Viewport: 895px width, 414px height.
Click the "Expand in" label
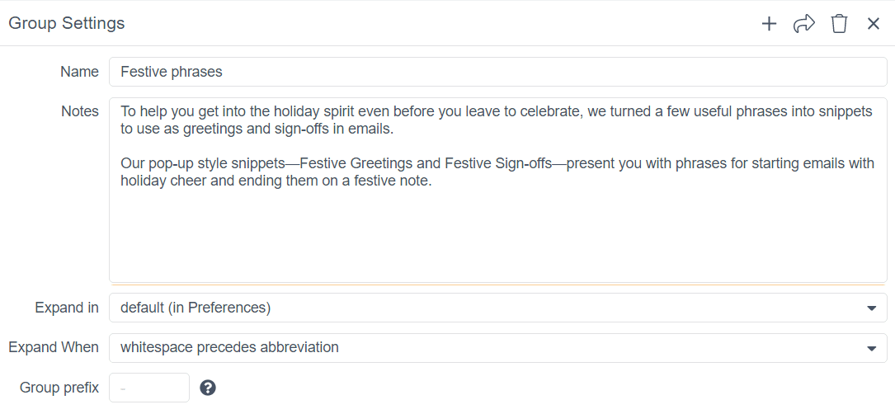click(x=67, y=308)
